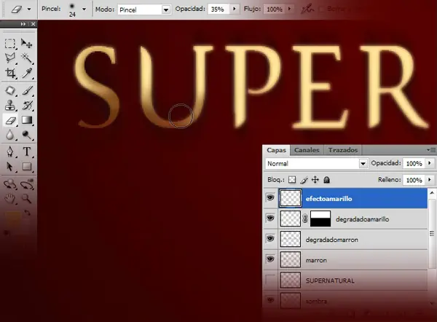Viewport: 437px width, 322px height.
Task: Toggle lock transparent pixels
Action: (292, 180)
